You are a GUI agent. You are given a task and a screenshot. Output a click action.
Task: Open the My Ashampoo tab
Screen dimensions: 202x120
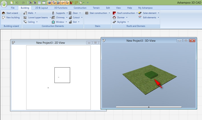(145, 8)
